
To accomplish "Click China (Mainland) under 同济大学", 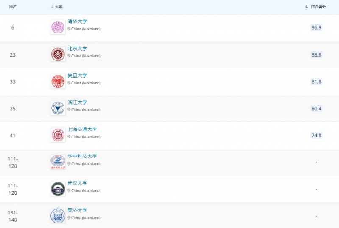I will [86, 218].
